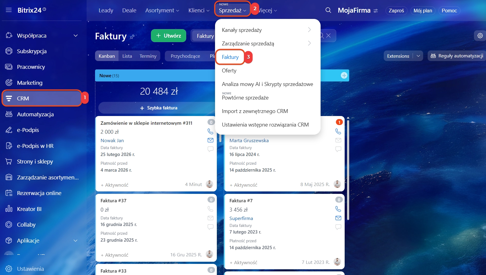
Task: Open Analiza mowy AI i Skrypty sprzedażowe
Action: 268,84
